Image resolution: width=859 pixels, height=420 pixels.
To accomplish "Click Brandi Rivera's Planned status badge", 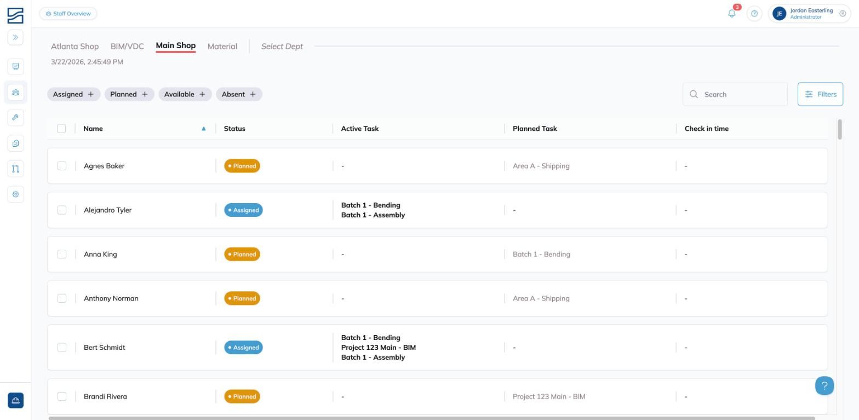I will [242, 396].
